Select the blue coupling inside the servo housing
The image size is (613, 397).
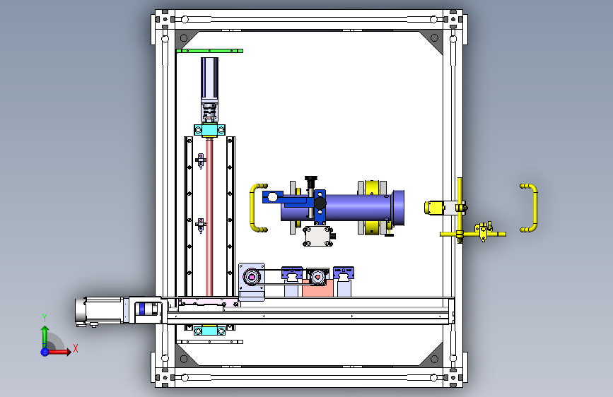click(142, 309)
